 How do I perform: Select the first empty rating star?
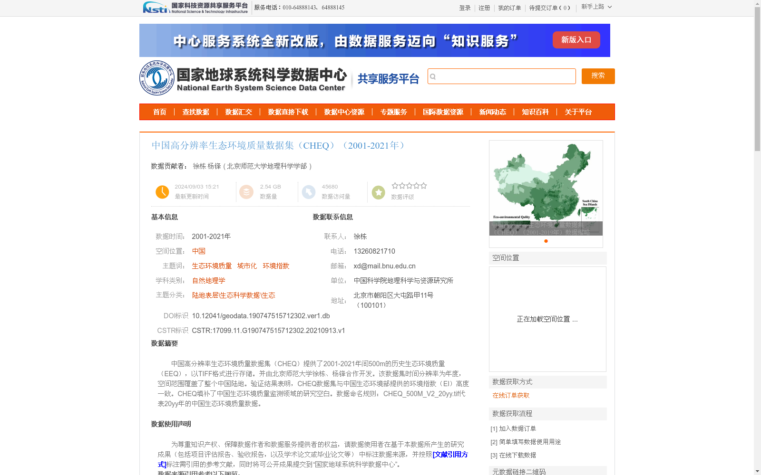click(x=395, y=186)
